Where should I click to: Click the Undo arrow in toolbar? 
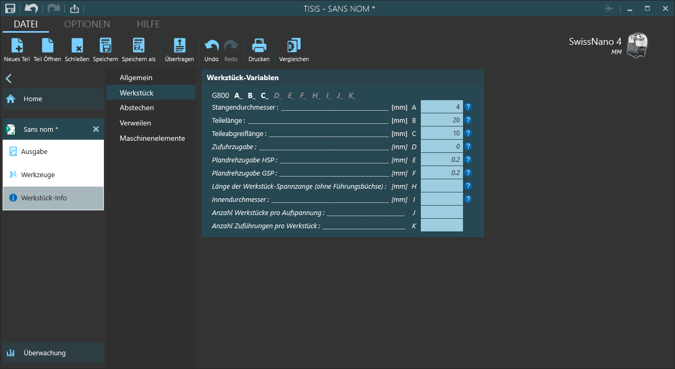[211, 46]
